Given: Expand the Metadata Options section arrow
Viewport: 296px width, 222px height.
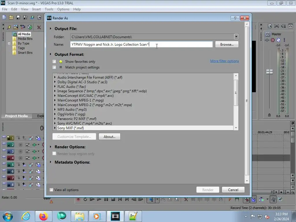Looking at the screenshot, I should point(50,162).
